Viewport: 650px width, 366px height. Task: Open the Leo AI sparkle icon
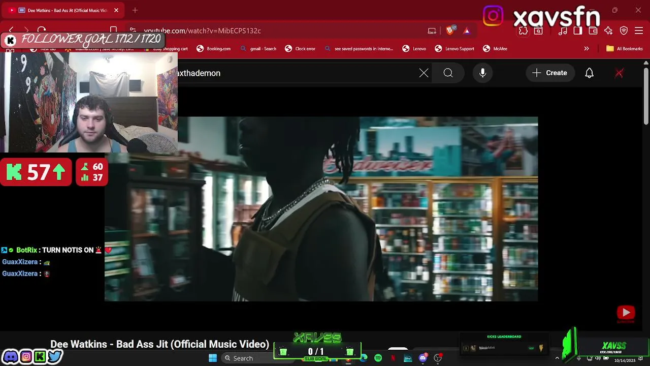pos(608,30)
